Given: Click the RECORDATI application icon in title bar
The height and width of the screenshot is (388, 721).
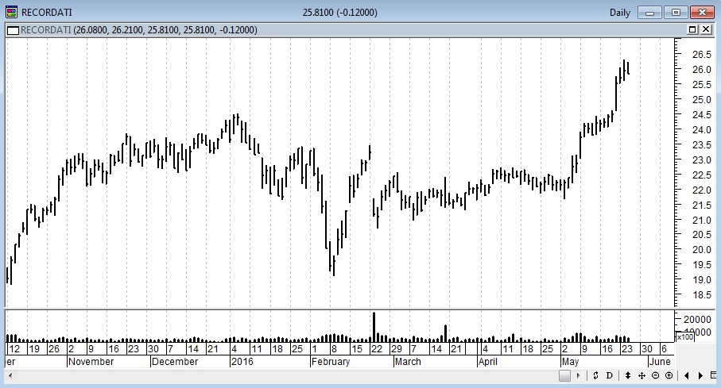Looking at the screenshot, I should click(x=10, y=12).
